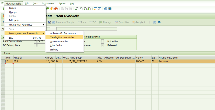Click the Strategy toolbar button
215x110 pixels.
pos(106,22)
